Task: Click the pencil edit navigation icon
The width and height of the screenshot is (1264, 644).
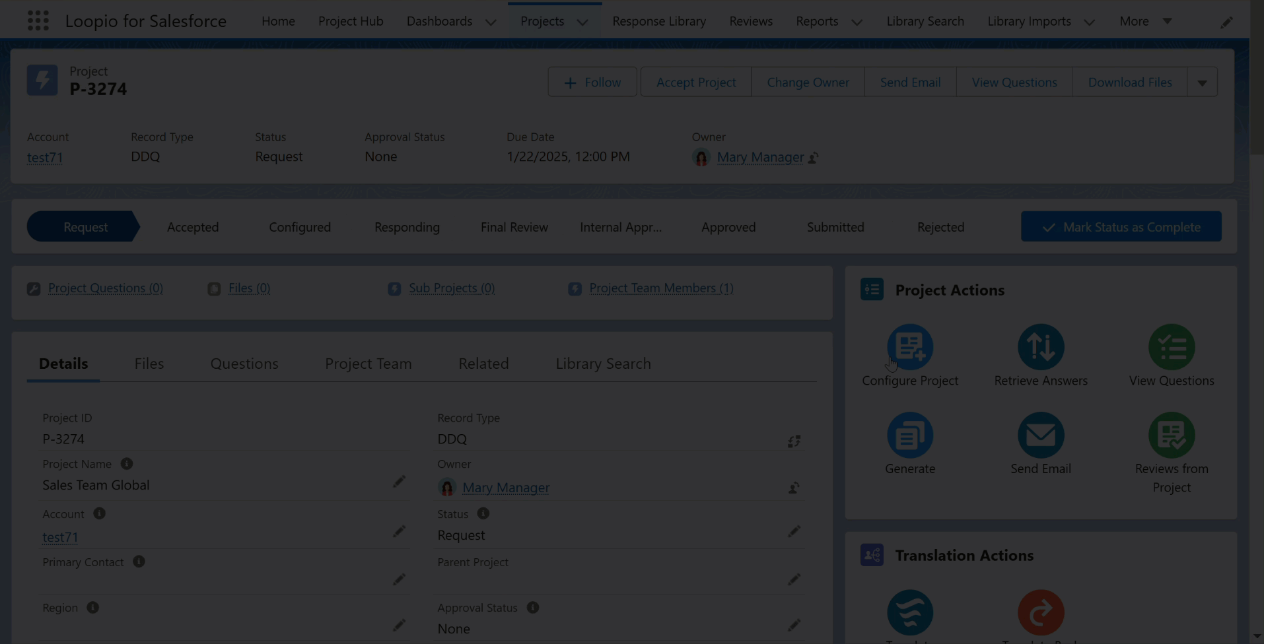Action: coord(1226,22)
